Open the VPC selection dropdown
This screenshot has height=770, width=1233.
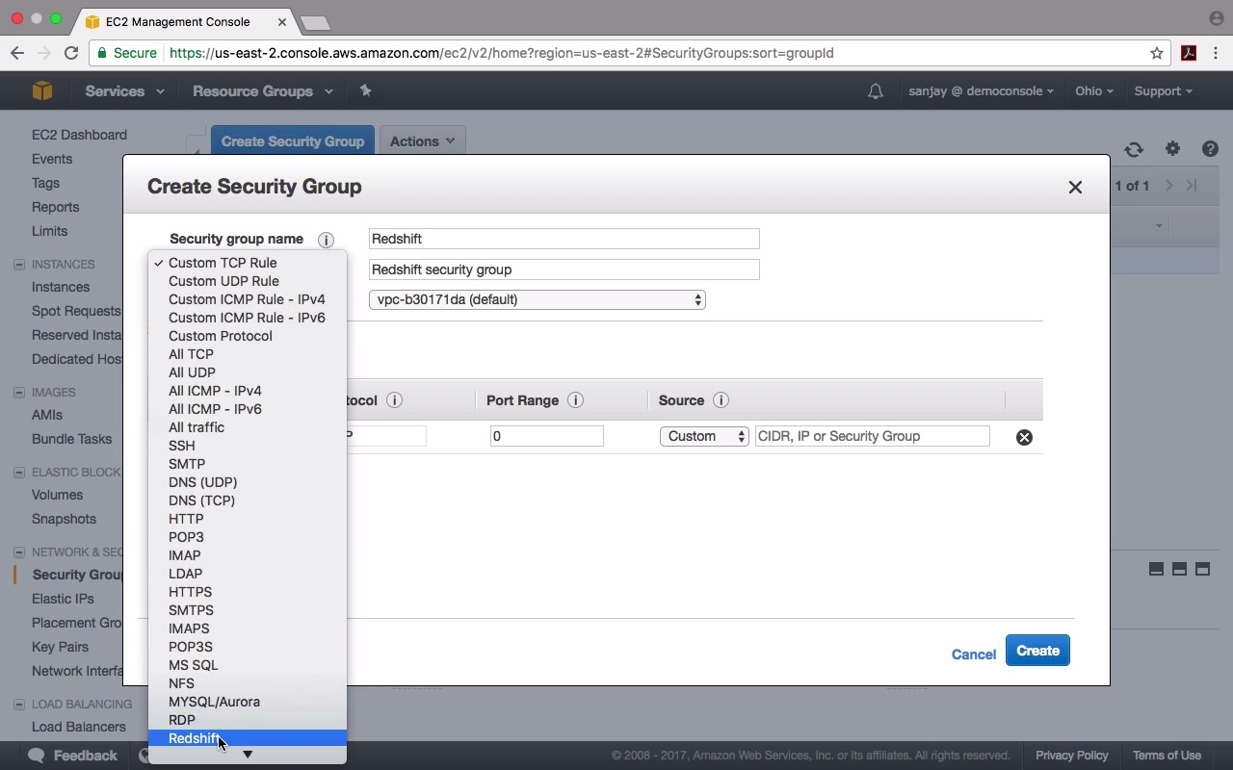[x=538, y=299]
